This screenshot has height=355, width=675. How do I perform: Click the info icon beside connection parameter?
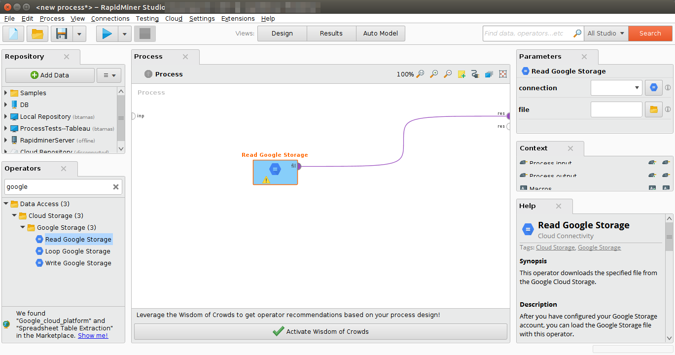668,88
